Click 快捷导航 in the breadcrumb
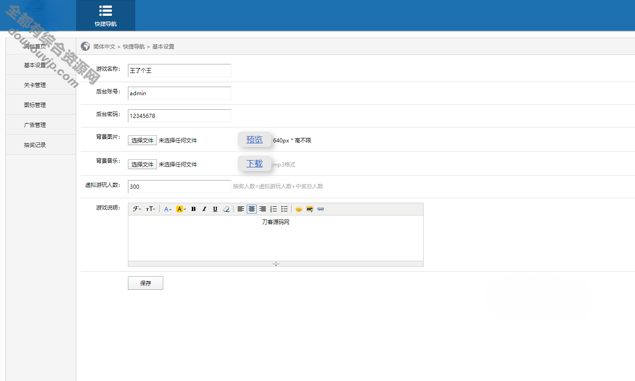The image size is (635, 381). (x=134, y=47)
